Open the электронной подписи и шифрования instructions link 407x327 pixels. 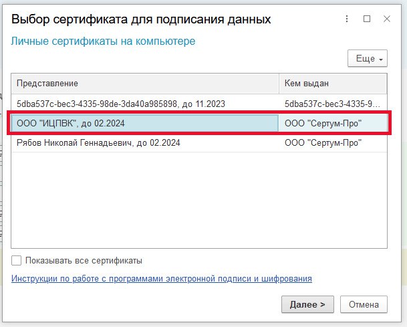tap(162, 278)
